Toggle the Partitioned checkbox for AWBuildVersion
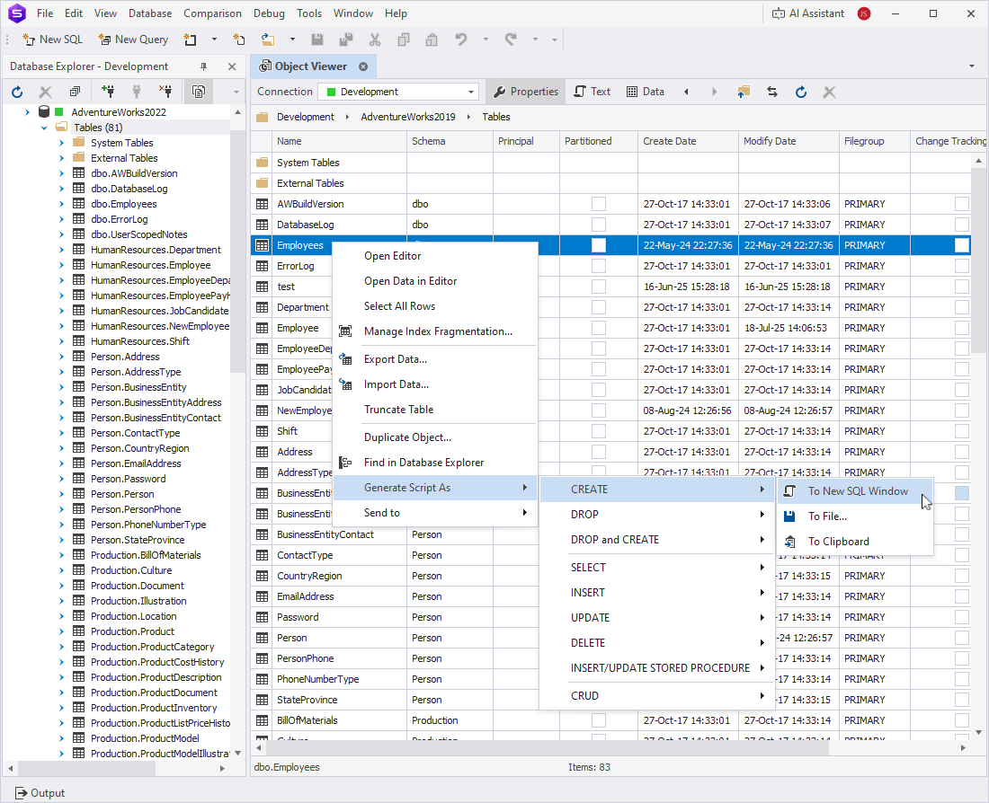 [x=599, y=203]
